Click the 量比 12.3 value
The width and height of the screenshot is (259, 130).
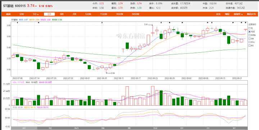click(155, 8)
